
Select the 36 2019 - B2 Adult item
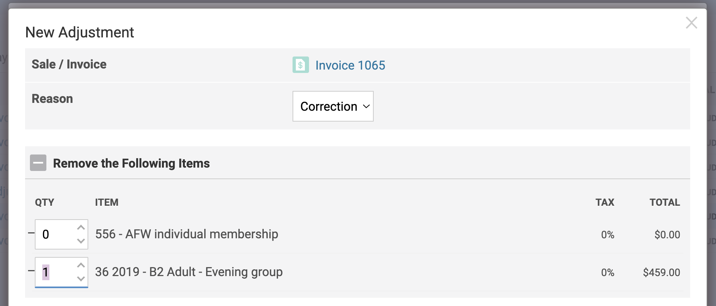point(189,272)
